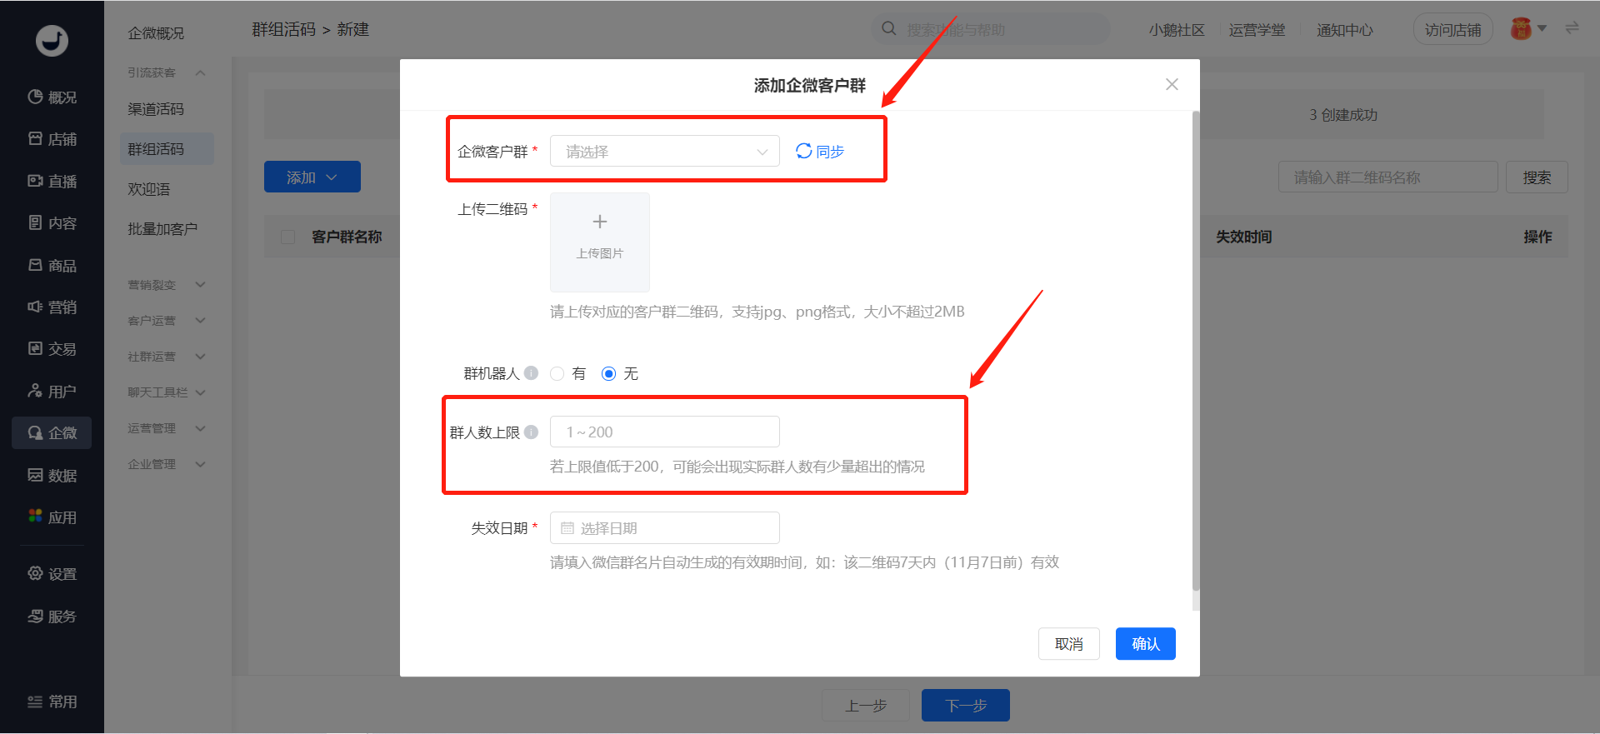The image size is (1600, 734).
Task: Click the 搜索 button behind dialog
Action: point(1537,177)
